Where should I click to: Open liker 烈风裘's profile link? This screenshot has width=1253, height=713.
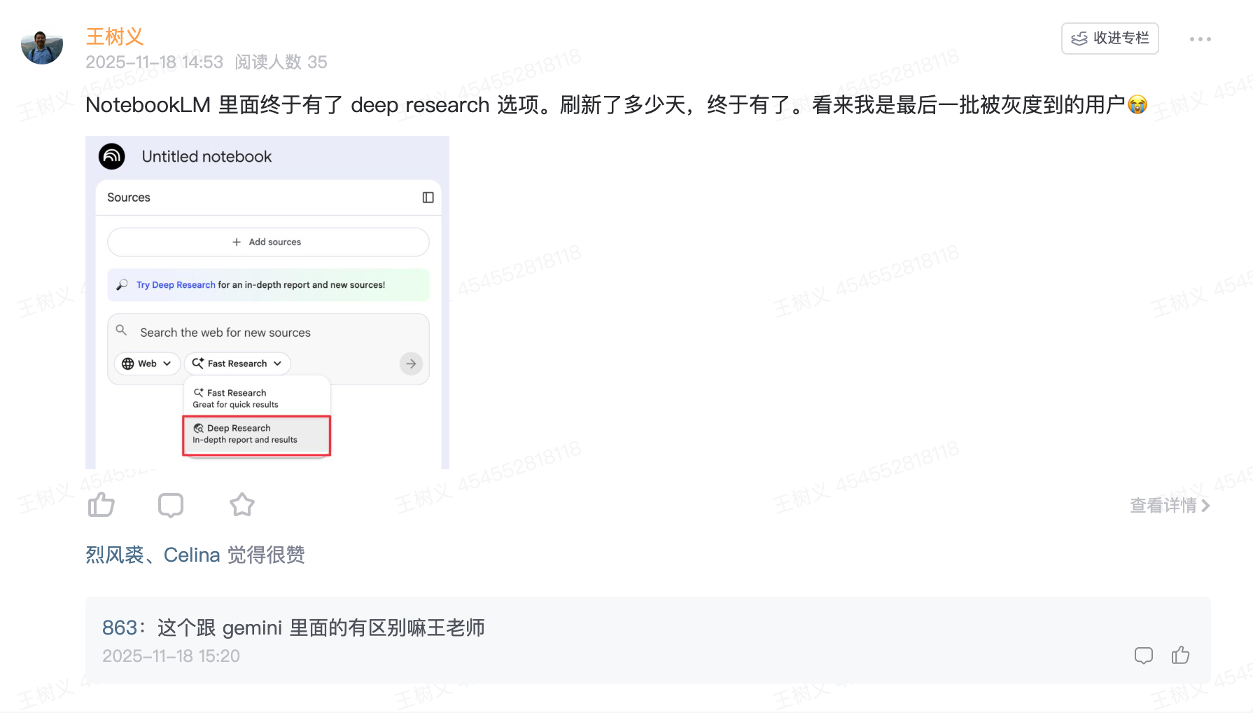click(x=114, y=555)
